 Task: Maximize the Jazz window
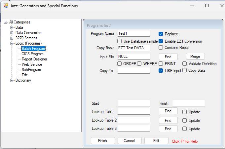point(207,6)
